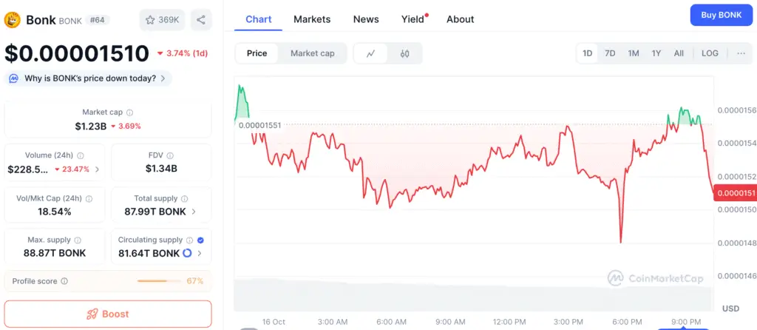The height and width of the screenshot is (330, 757).
Task: Switch to candlestick chart view
Action: (x=404, y=53)
